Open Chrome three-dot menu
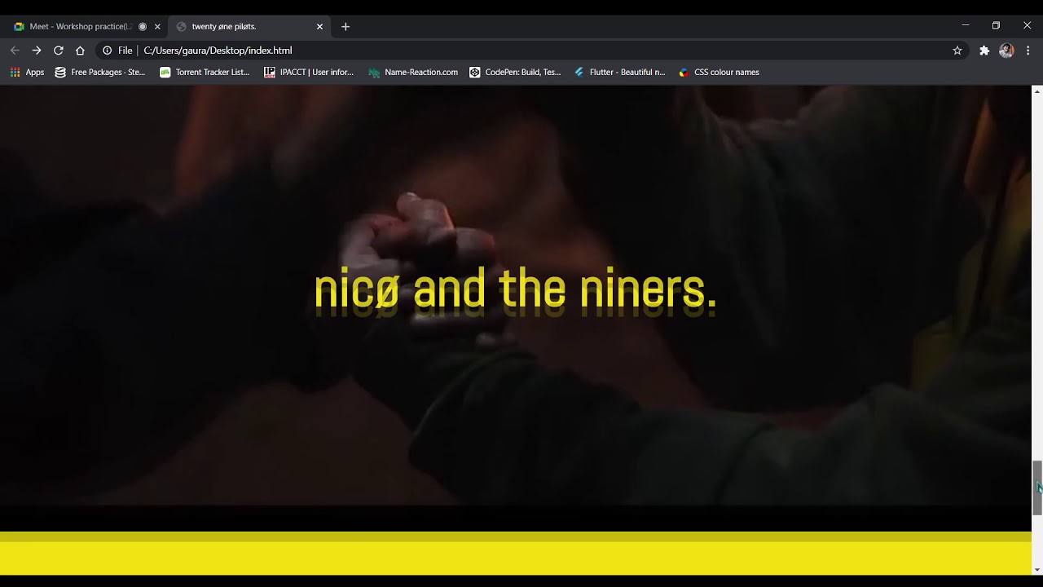 pyautogui.click(x=1028, y=51)
